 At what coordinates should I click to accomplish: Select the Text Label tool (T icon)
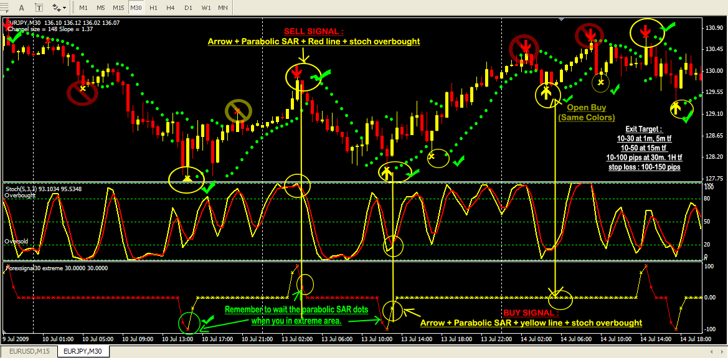click(x=39, y=7)
